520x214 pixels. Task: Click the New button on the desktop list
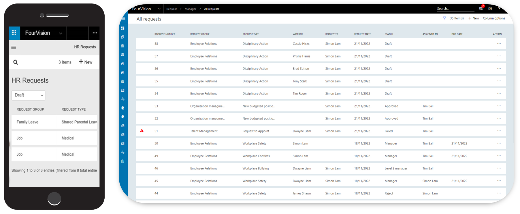(474, 18)
